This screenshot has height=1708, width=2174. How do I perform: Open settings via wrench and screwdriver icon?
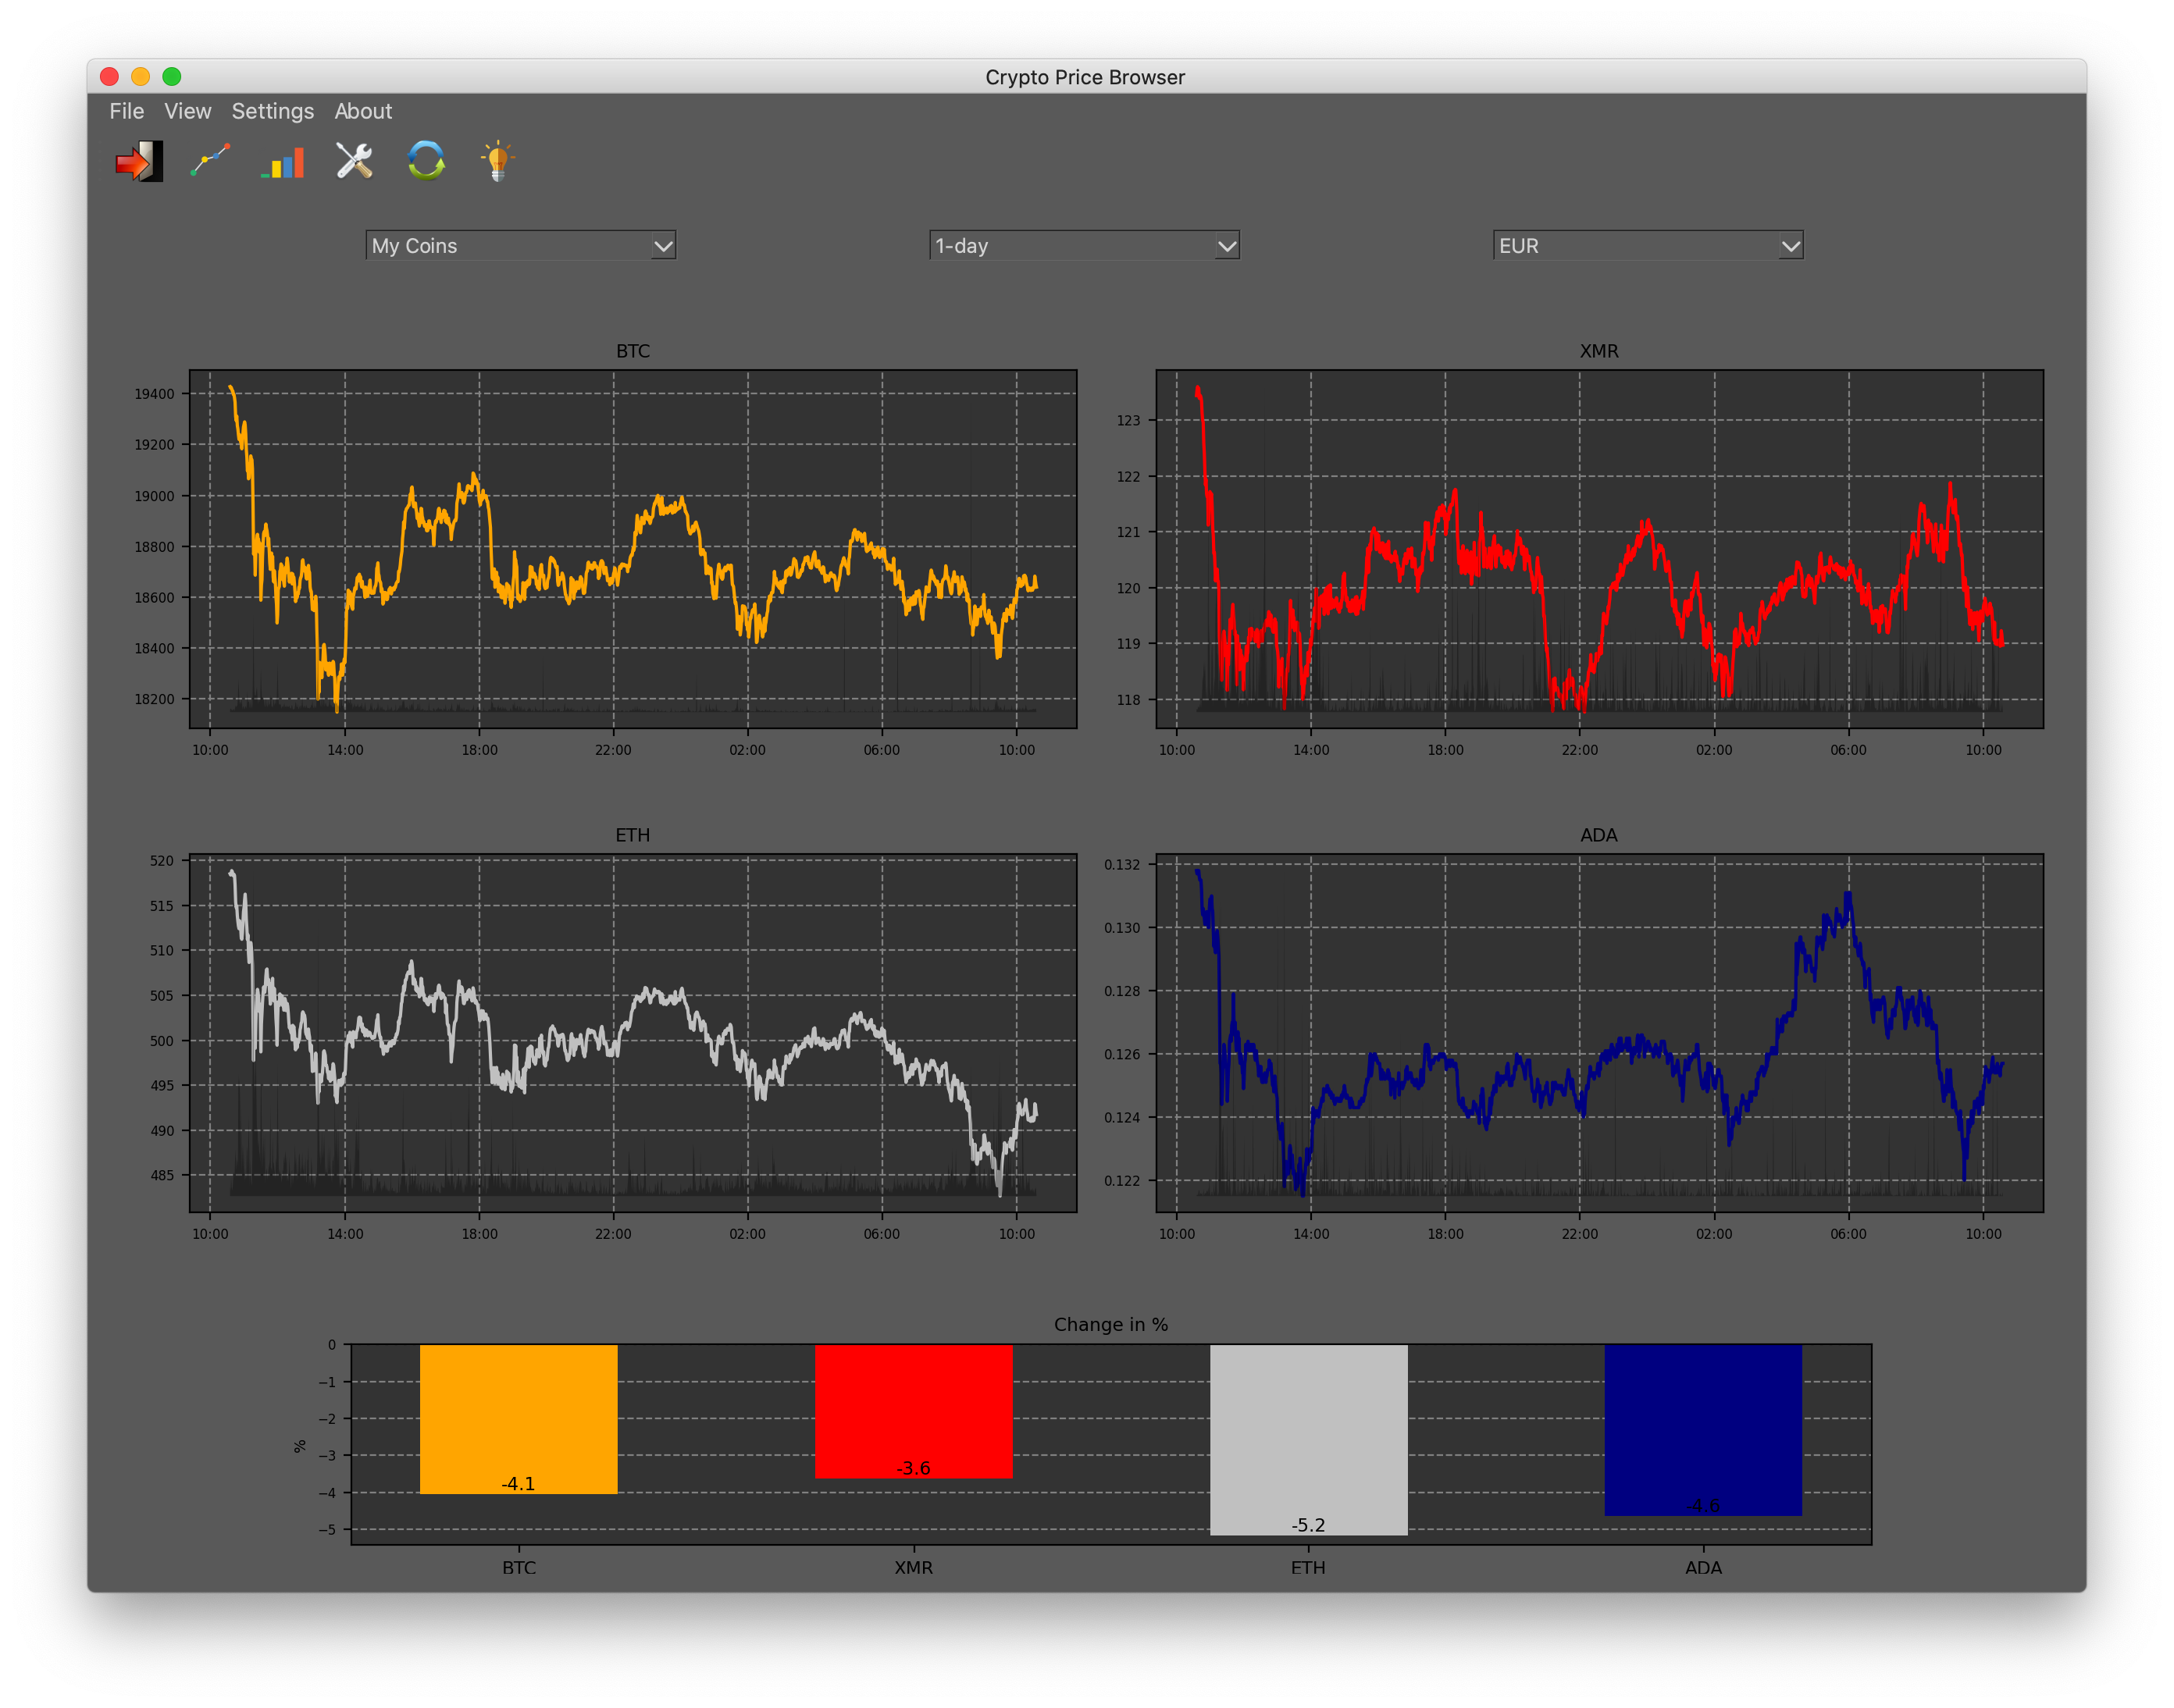tap(355, 161)
